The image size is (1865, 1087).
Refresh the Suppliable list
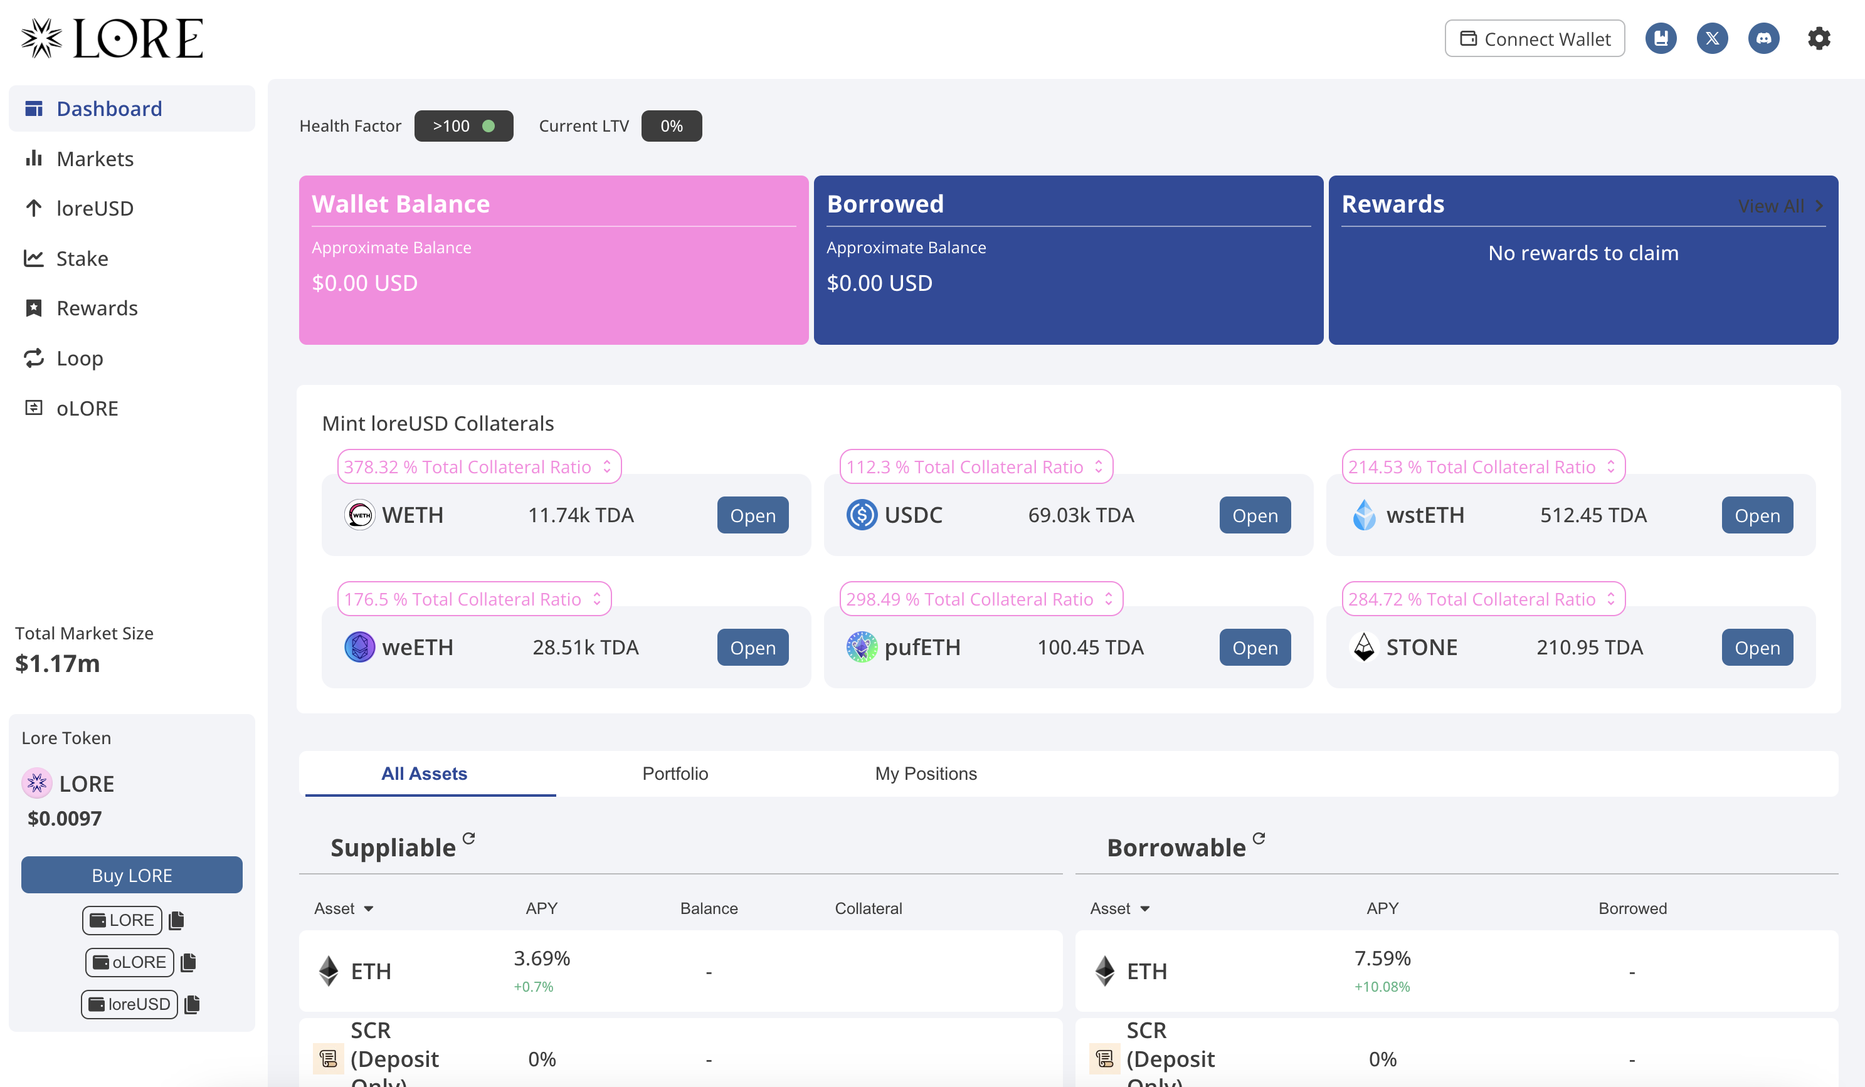pyautogui.click(x=468, y=838)
